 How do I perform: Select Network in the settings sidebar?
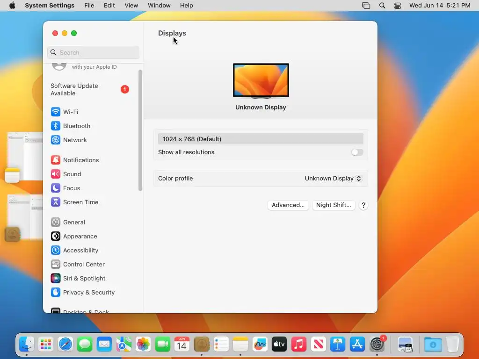(69, 140)
